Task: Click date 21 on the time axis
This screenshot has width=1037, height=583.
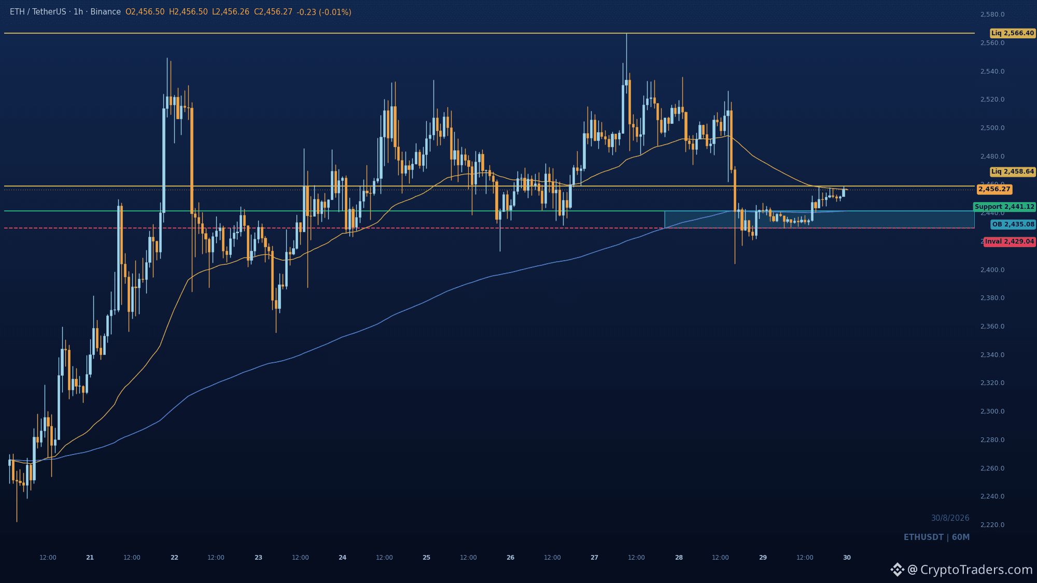Action: pos(90,558)
